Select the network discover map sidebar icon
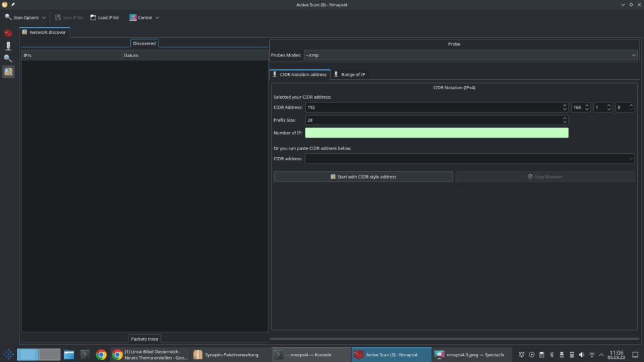 [x=8, y=72]
